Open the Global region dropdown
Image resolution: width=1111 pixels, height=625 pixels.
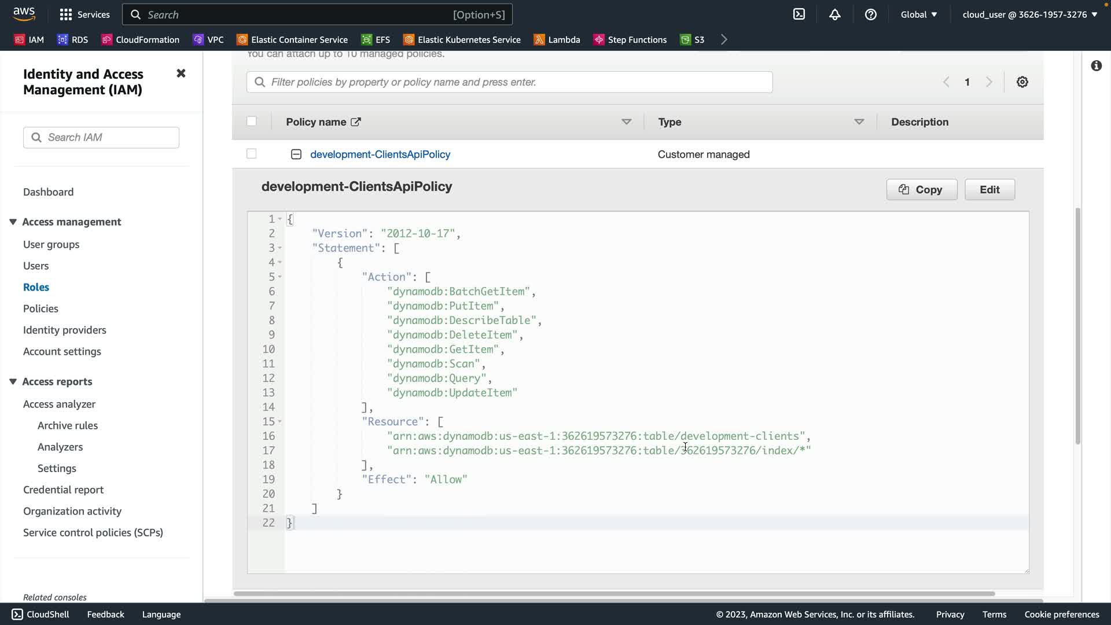coord(918,14)
